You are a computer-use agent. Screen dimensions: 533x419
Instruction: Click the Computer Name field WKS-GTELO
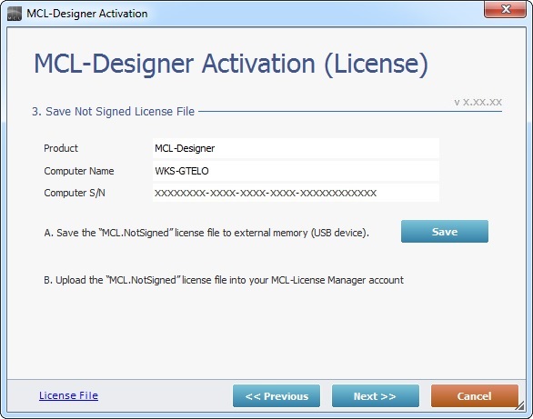[x=296, y=171]
